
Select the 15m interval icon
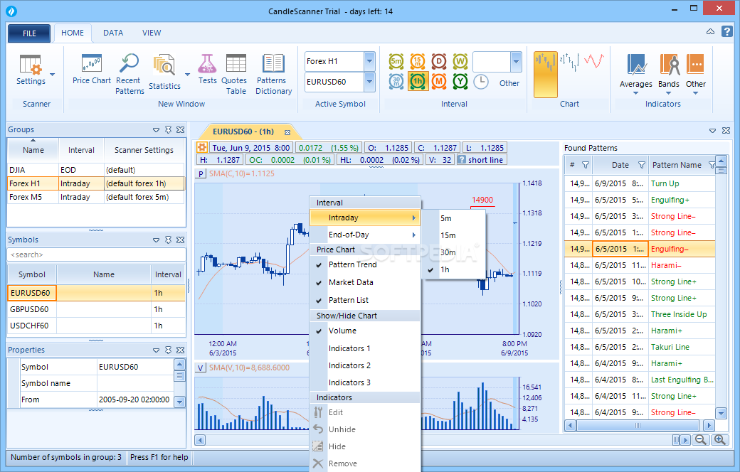[418, 61]
